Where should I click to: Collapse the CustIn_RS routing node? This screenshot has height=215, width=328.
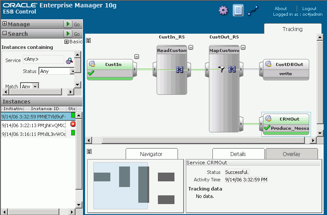point(191,47)
